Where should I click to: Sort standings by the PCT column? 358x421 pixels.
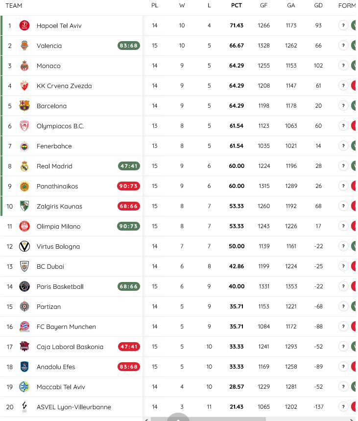coord(237,6)
